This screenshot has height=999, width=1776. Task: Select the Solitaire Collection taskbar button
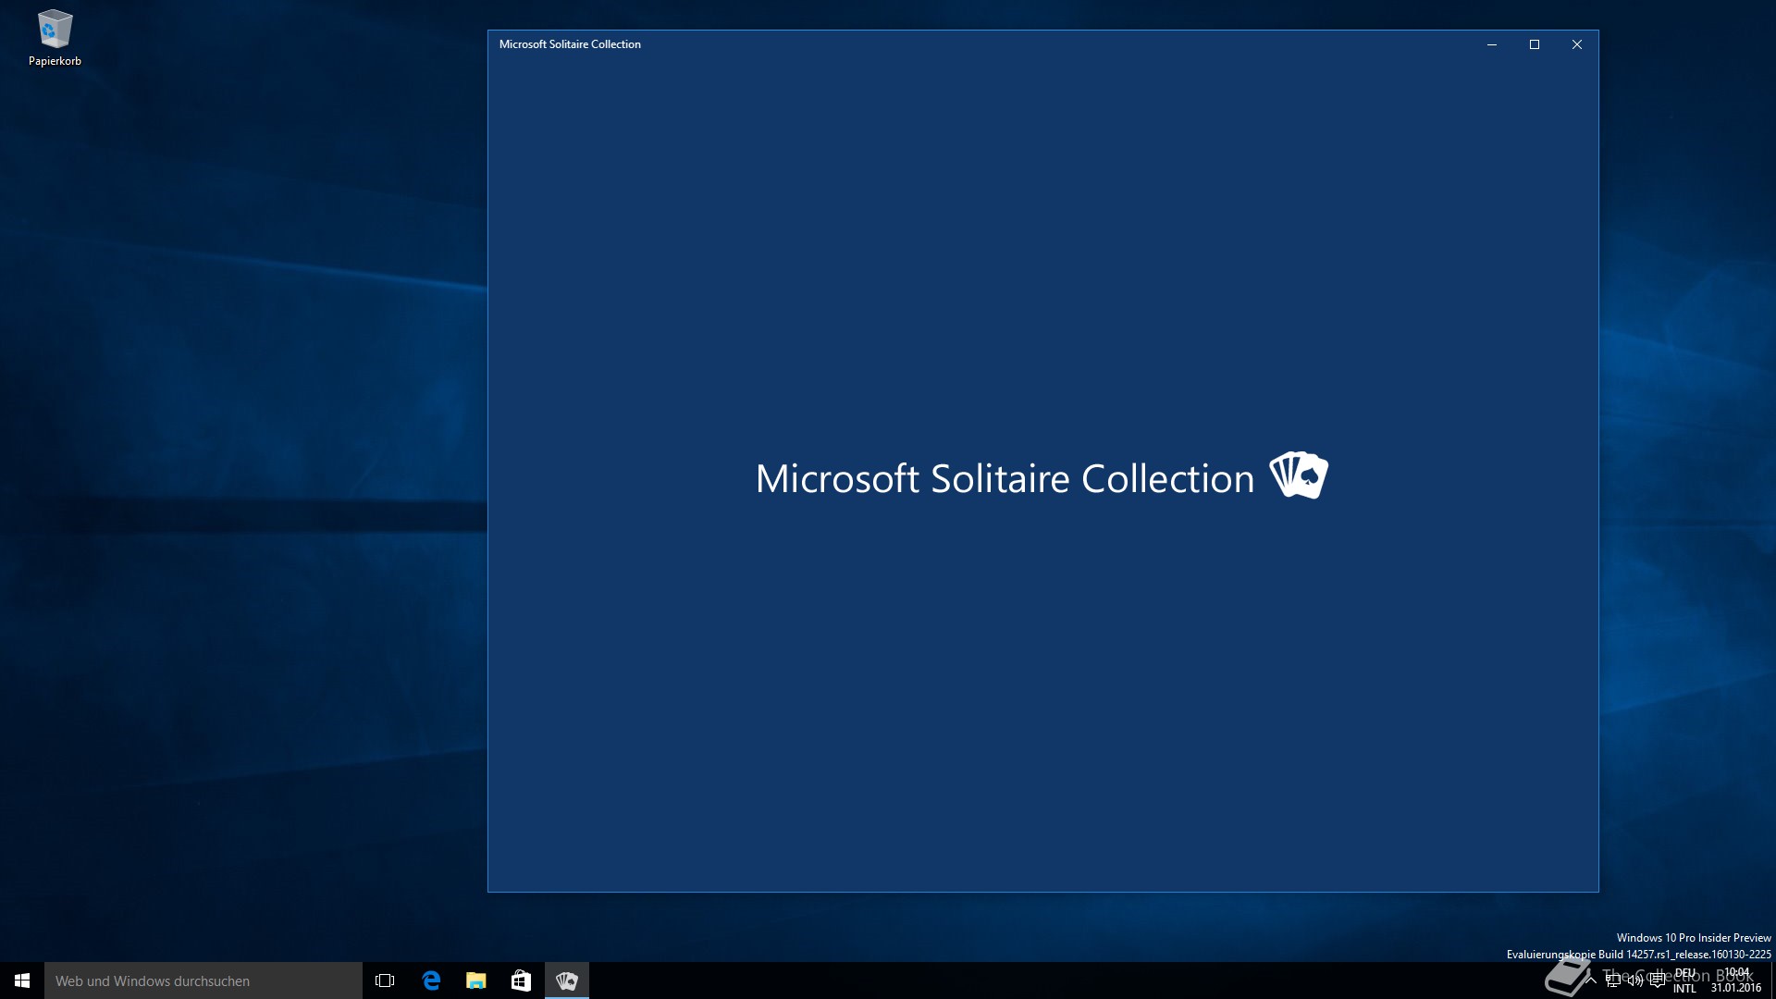(567, 980)
